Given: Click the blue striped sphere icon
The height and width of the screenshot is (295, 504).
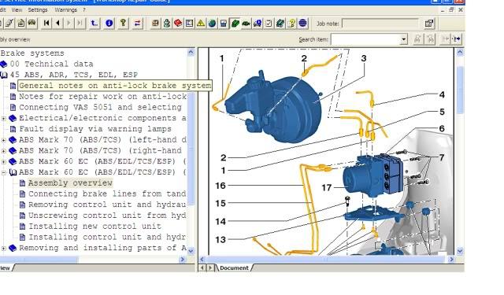Looking at the screenshot, I should [302, 24].
